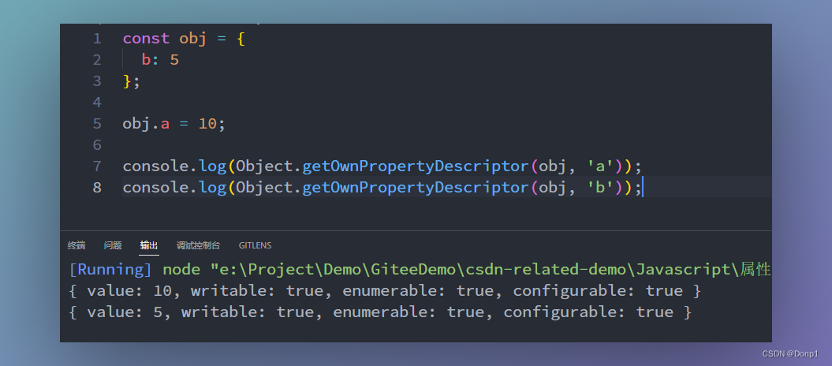Click 'console' on line 7

point(155,166)
